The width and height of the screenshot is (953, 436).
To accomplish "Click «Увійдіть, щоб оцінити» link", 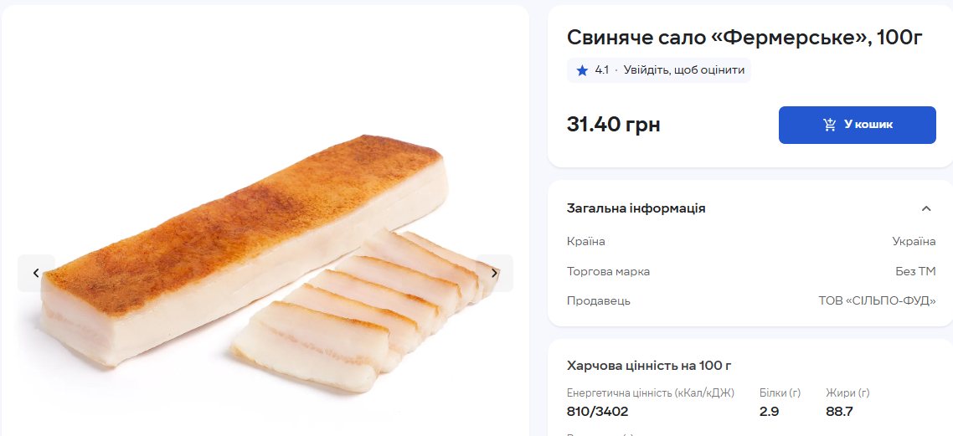I will [x=683, y=70].
